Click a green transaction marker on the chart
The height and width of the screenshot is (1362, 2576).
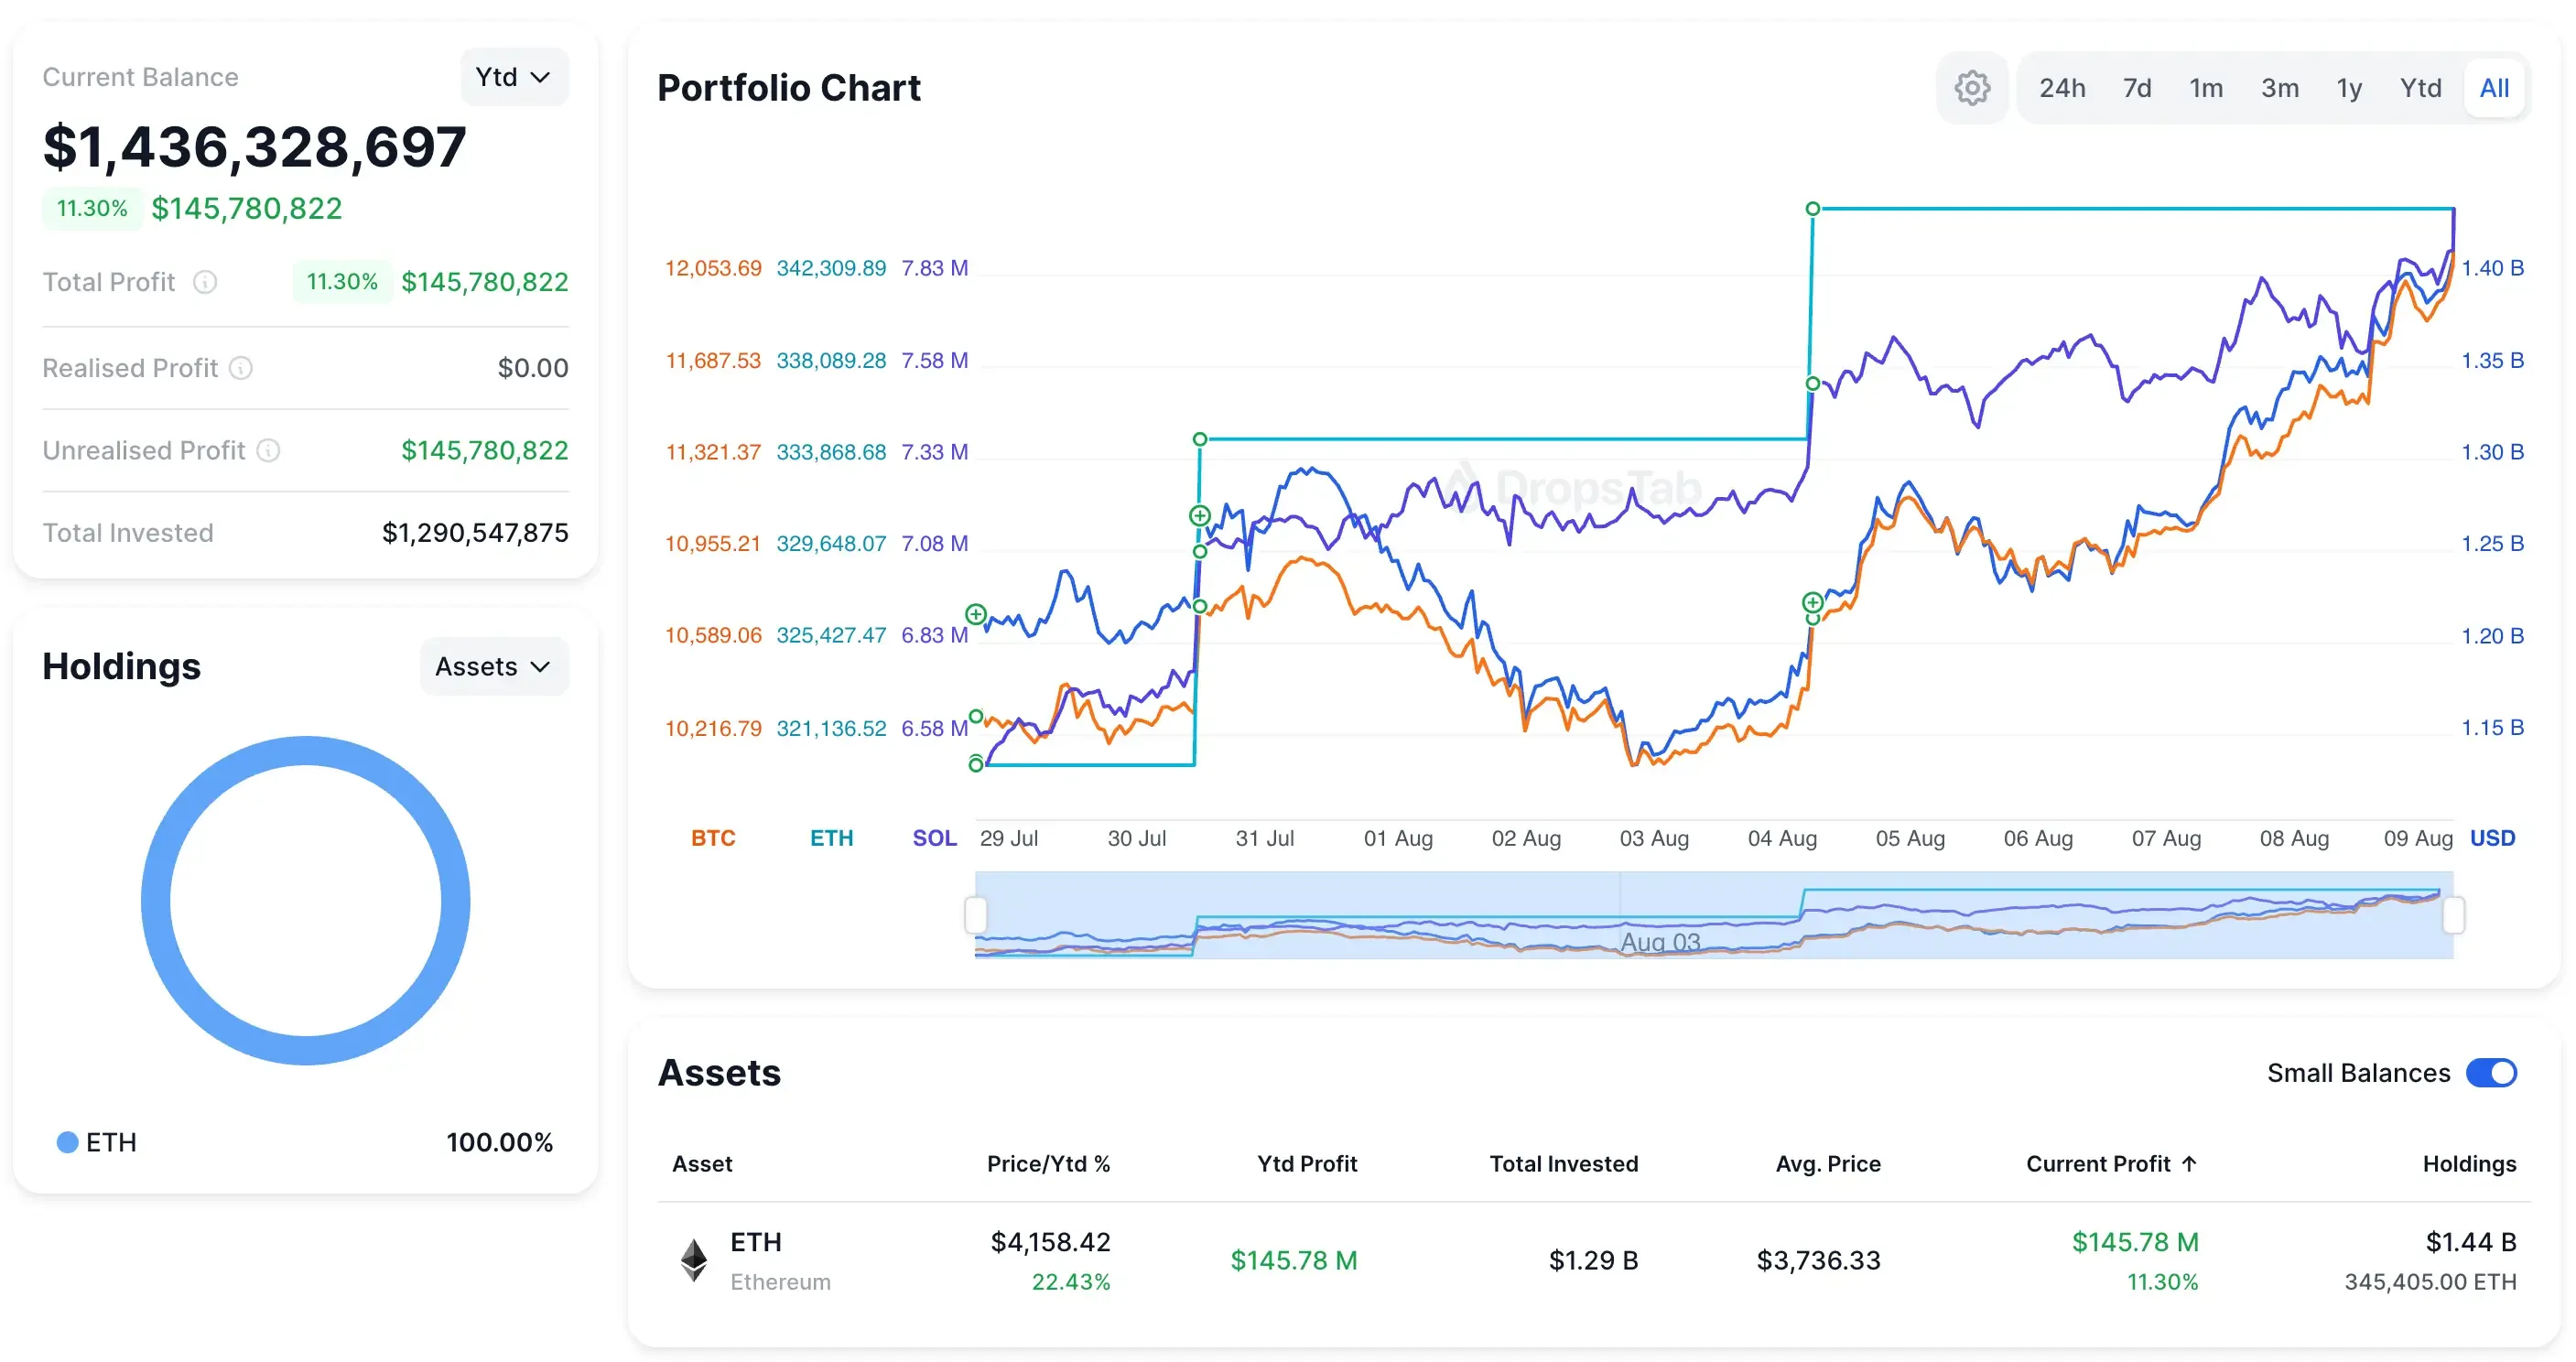[1199, 515]
